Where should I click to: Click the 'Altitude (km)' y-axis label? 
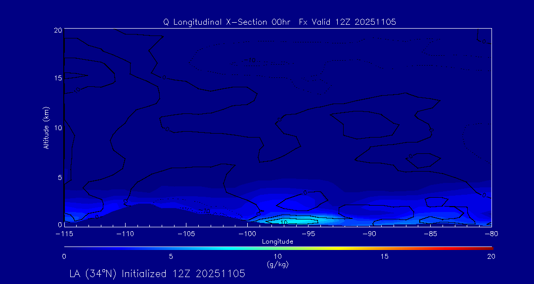pyautogui.click(x=46, y=128)
